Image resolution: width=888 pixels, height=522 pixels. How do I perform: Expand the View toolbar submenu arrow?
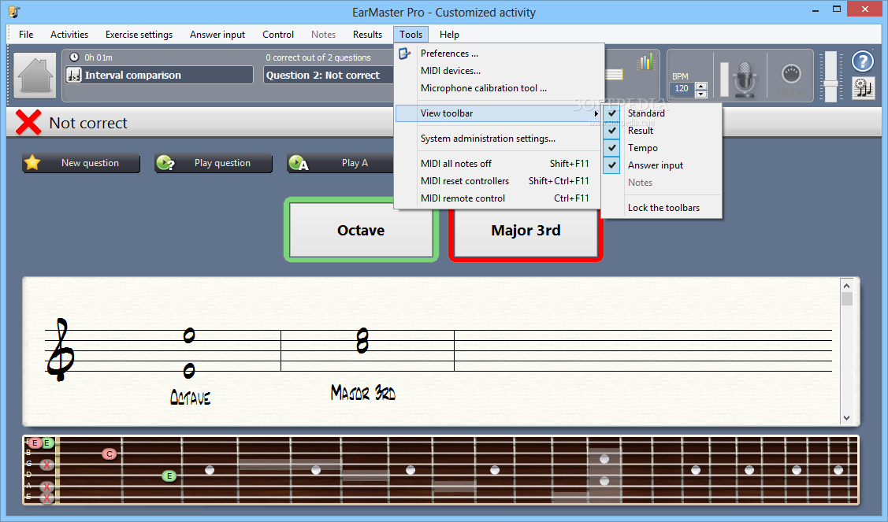click(596, 113)
